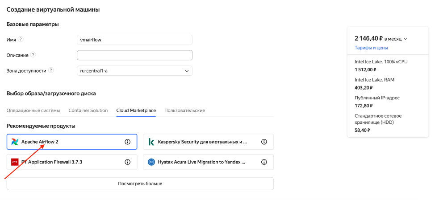Viewport: 435px width, 200px height.
Task: Click the 1 512,00 ₽ price value
Action: pos(365,69)
